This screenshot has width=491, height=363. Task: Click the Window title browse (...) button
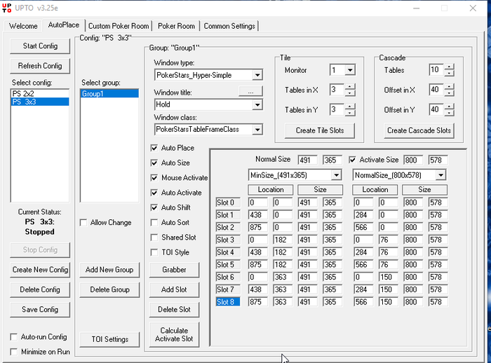pos(250,92)
